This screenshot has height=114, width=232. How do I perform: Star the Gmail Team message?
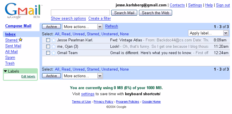[53, 53]
